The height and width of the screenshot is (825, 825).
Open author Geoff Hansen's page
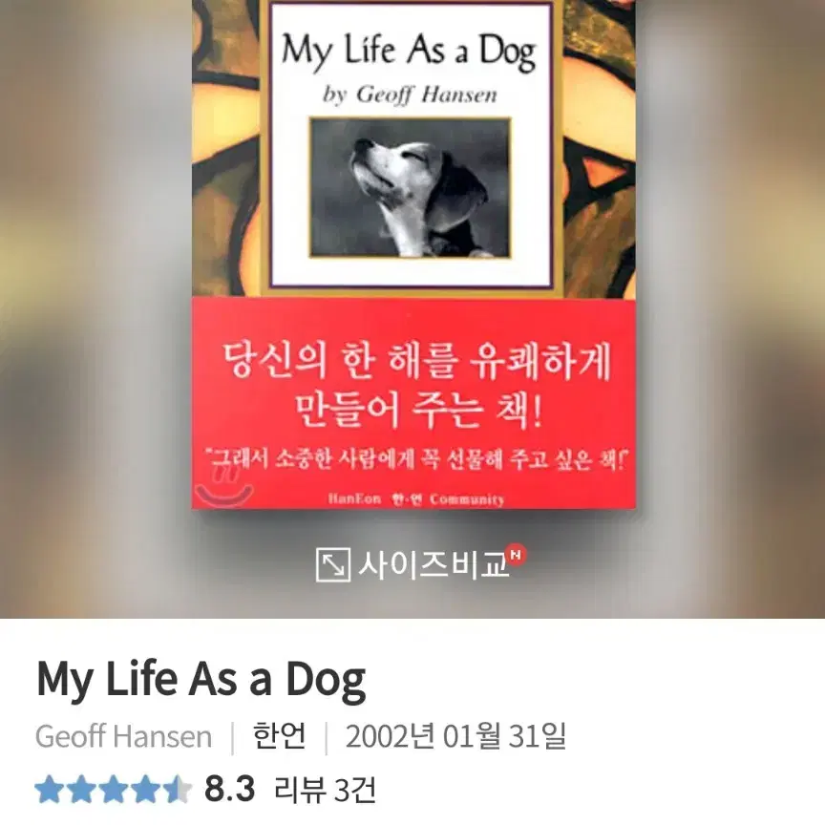pos(123,736)
